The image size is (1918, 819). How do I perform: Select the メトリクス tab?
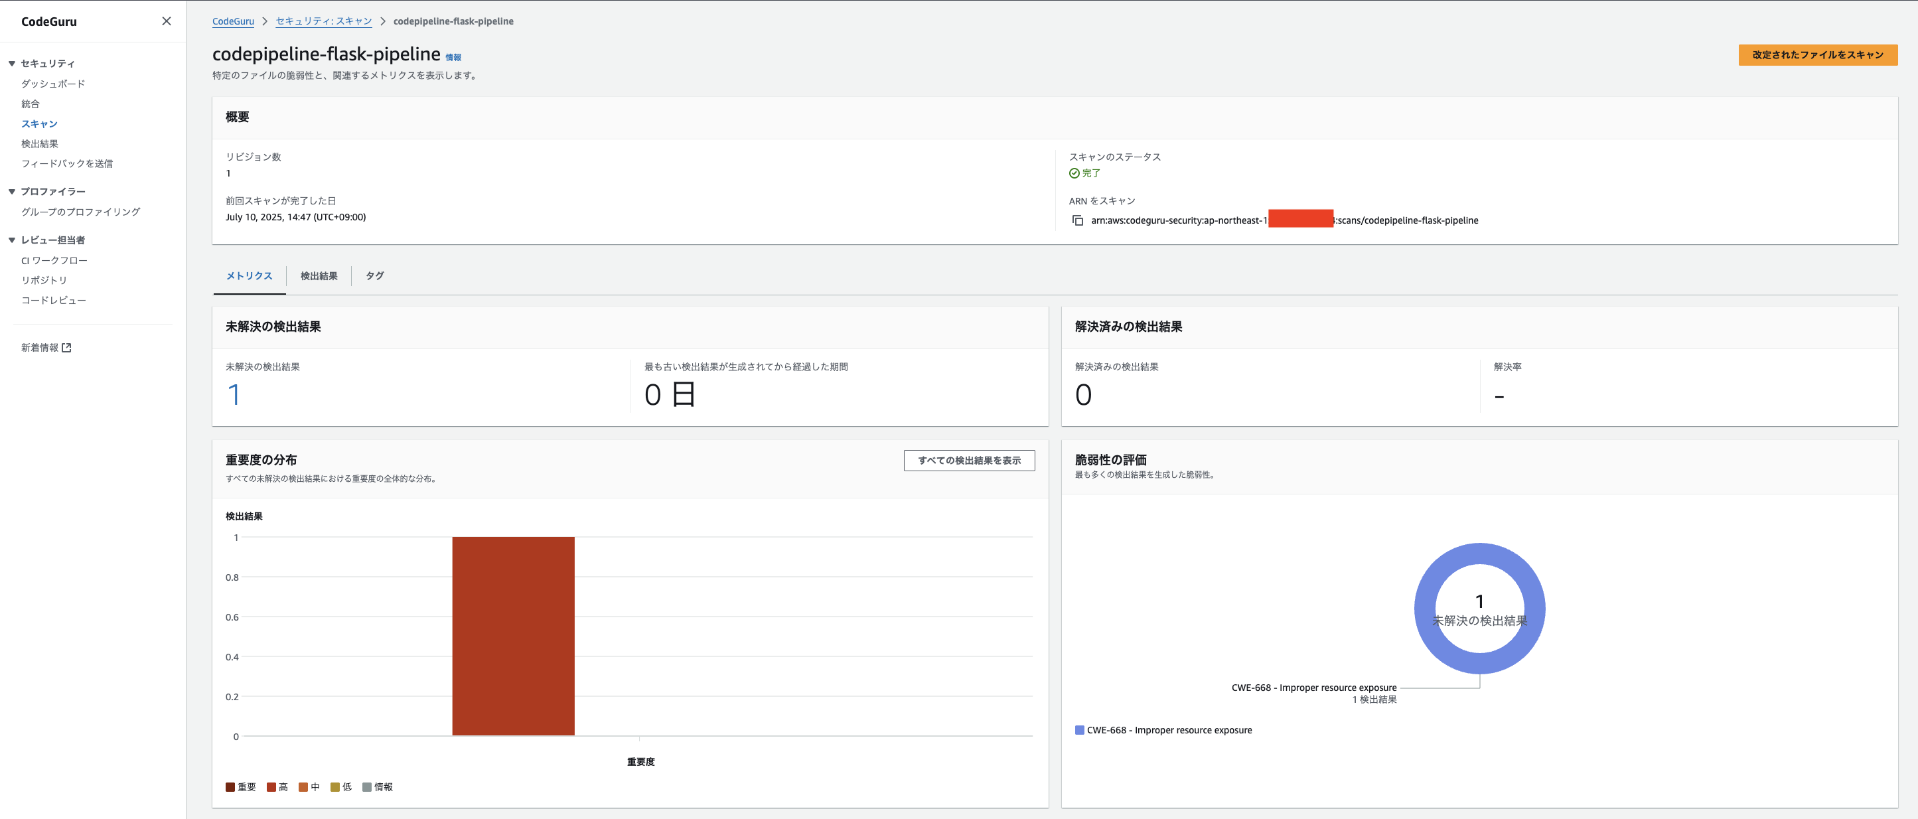pos(249,275)
